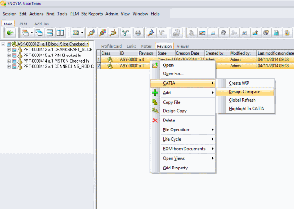Image resolution: width=294 pixels, height=209 pixels.
Task: Select Create WIP in the submenu
Action: (245, 83)
